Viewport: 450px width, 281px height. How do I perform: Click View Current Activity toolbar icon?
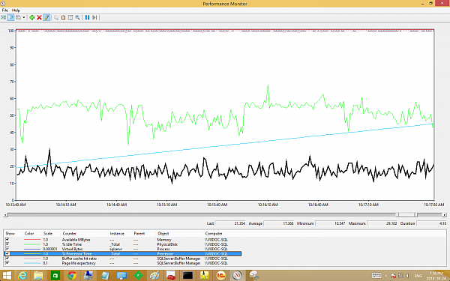(x=4, y=17)
